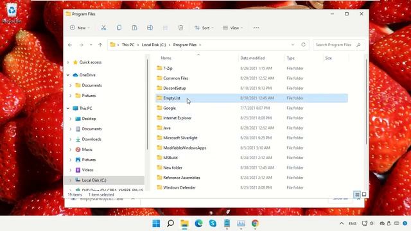Click the search magnifier icon
411x231 pixels.
point(358,45)
